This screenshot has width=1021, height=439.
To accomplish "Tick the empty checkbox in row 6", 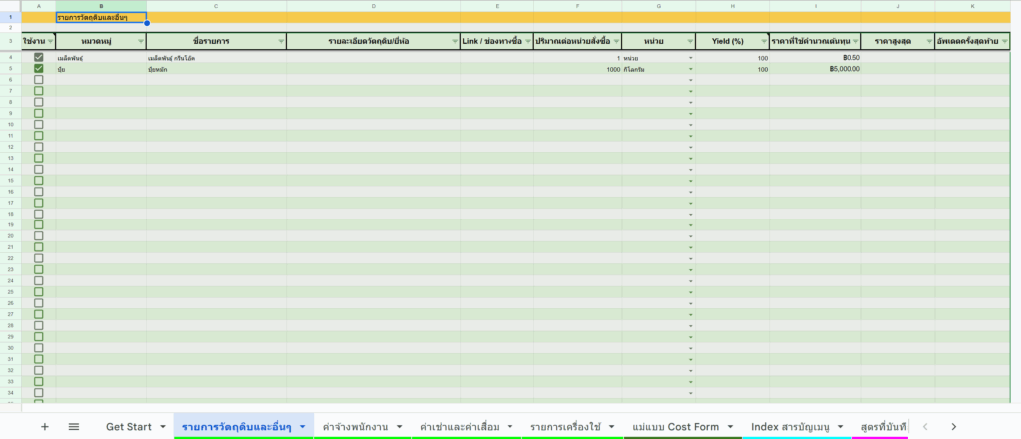I will coord(39,80).
